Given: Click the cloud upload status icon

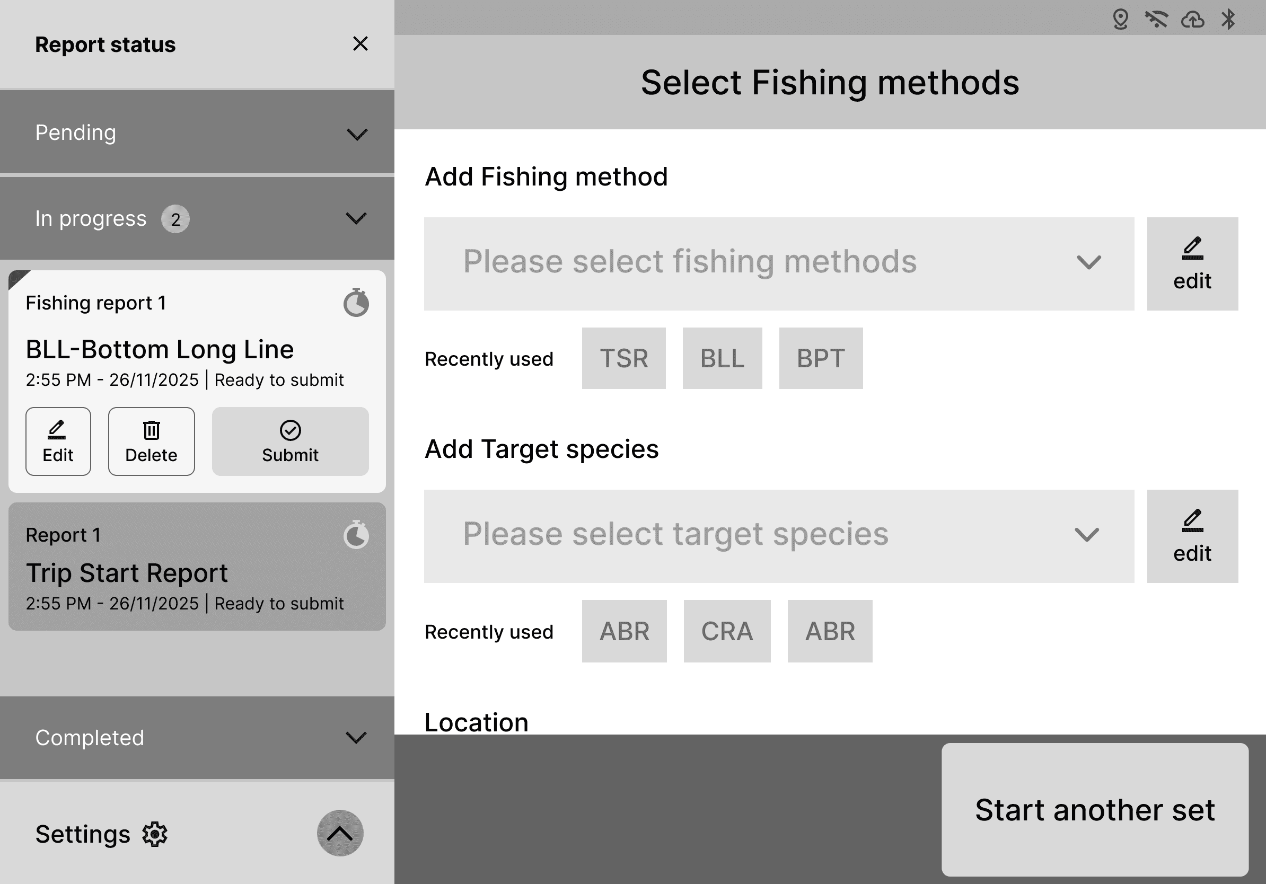Looking at the screenshot, I should (x=1192, y=20).
